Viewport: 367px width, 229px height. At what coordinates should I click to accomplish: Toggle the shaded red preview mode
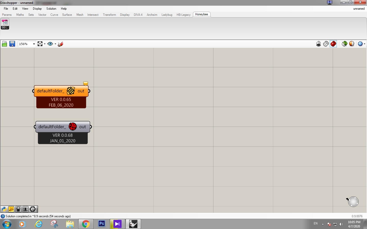333,44
